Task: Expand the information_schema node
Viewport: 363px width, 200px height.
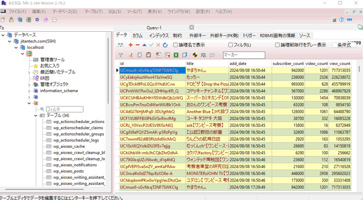Action: click(29, 91)
